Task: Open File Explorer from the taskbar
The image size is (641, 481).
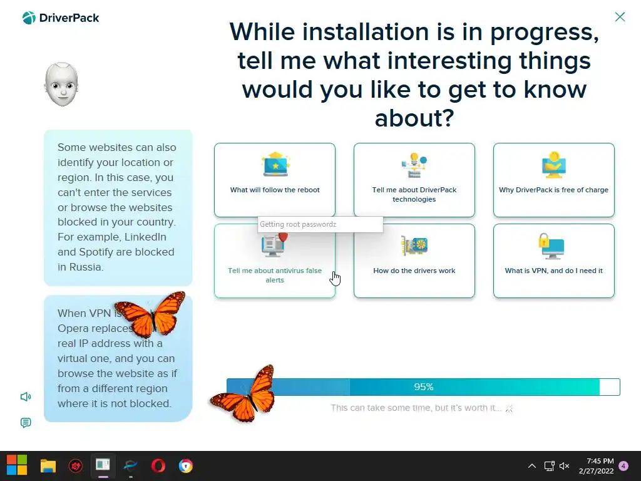Action: point(48,465)
